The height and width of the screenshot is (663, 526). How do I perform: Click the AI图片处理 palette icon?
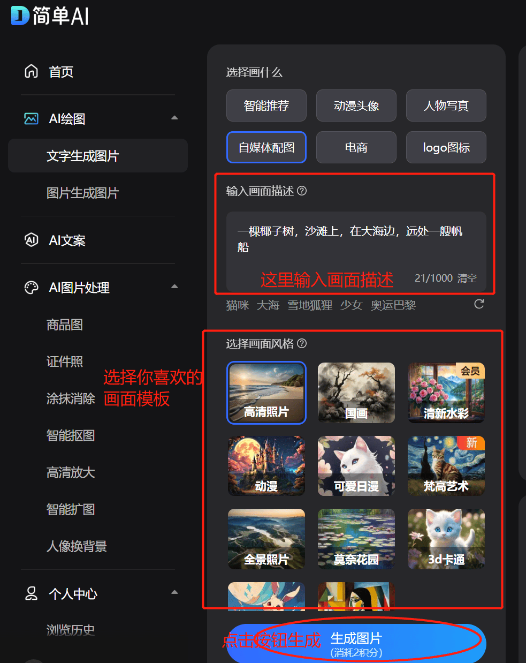click(32, 288)
